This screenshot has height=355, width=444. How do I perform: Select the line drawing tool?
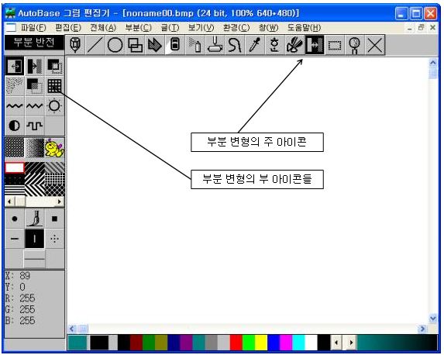pyautogui.click(x=95, y=45)
